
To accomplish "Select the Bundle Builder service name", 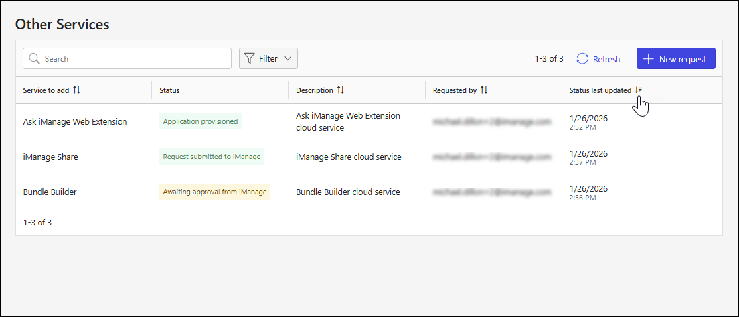I will tap(50, 192).
